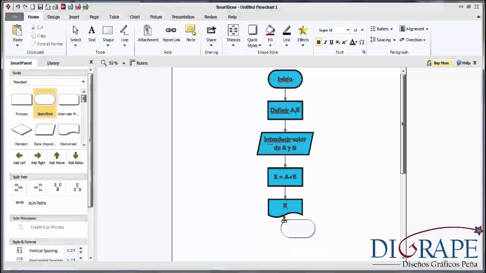Viewport: 486px width, 273px height.
Task: Switch to the Page tab
Action: coord(94,17)
